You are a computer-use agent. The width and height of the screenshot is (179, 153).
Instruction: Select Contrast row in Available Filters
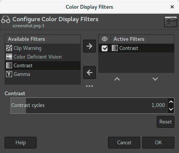43,65
